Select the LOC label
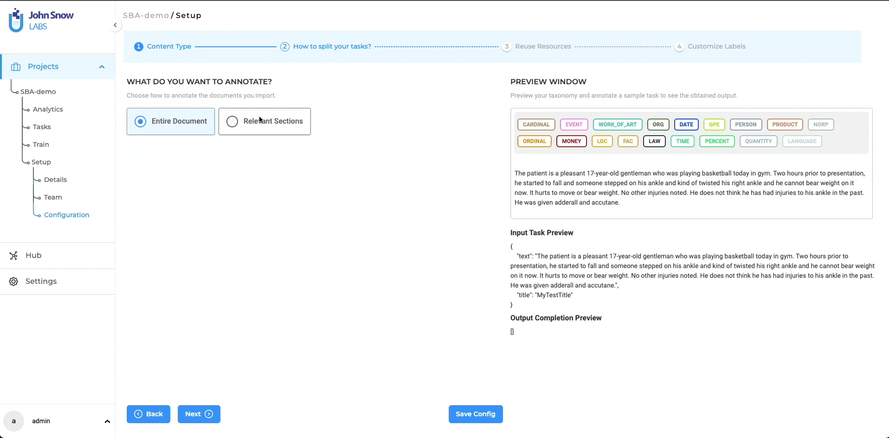 pyautogui.click(x=602, y=141)
